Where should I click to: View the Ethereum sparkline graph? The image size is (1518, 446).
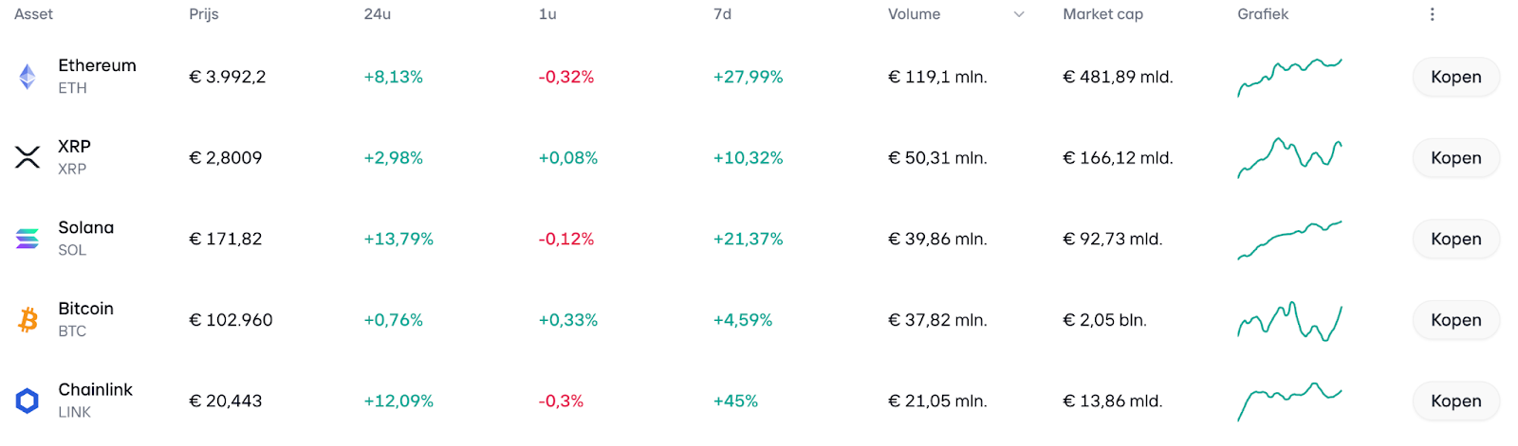point(1289,77)
